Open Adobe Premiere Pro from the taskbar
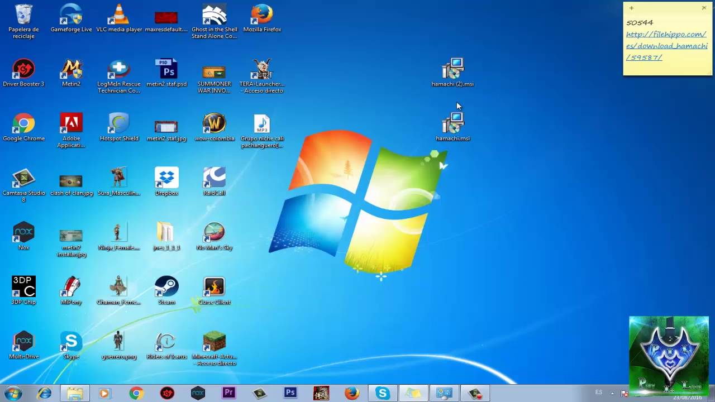The image size is (715, 402). [x=228, y=393]
